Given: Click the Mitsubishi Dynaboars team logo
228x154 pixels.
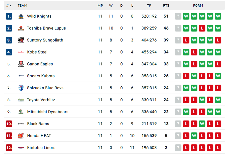Looking at the screenshot, I should 21,112.
